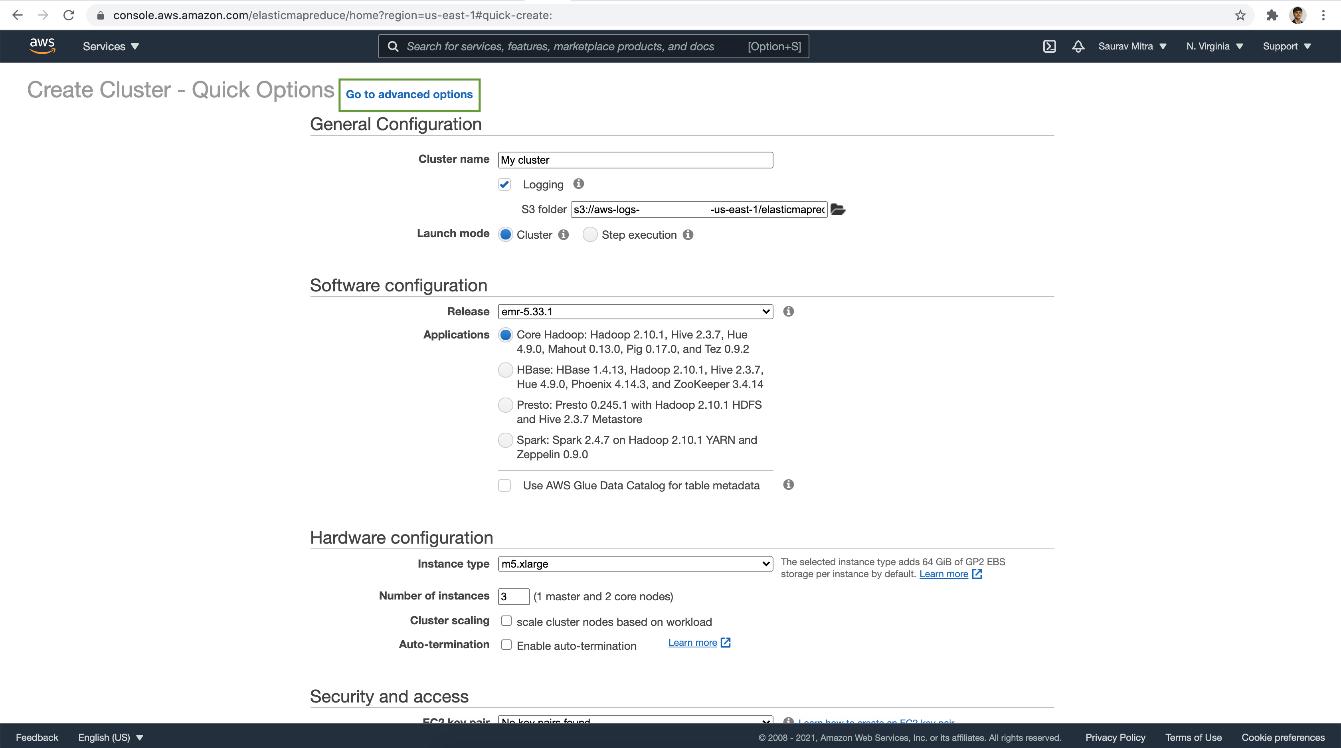This screenshot has height=748, width=1341.
Task: Click the browser forward arrow
Action: [x=43, y=15]
